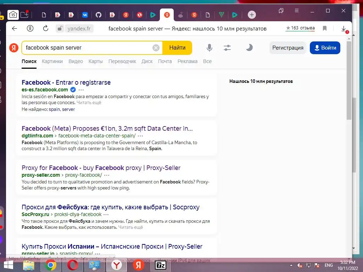
Task: Open Facebook (Meta) Proposes €1bn Data Center result
Action: click(107, 128)
